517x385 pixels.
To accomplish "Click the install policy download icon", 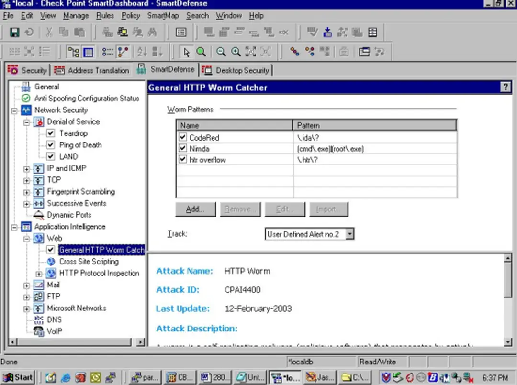I will pos(327,33).
